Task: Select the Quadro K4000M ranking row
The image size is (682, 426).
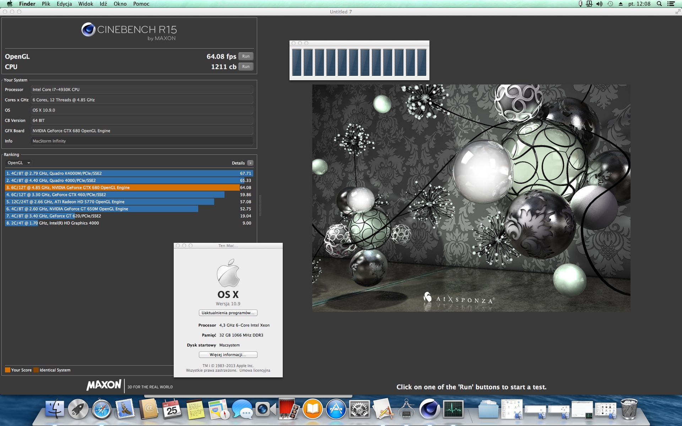Action: pos(129,173)
